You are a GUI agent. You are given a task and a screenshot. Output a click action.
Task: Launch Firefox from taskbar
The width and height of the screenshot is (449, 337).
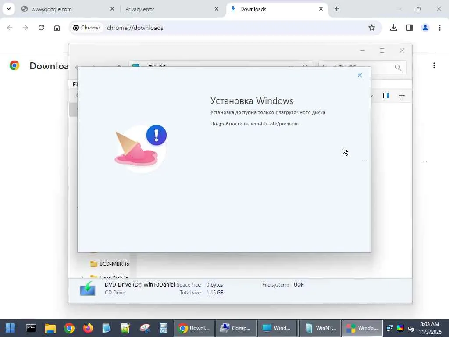click(x=88, y=328)
